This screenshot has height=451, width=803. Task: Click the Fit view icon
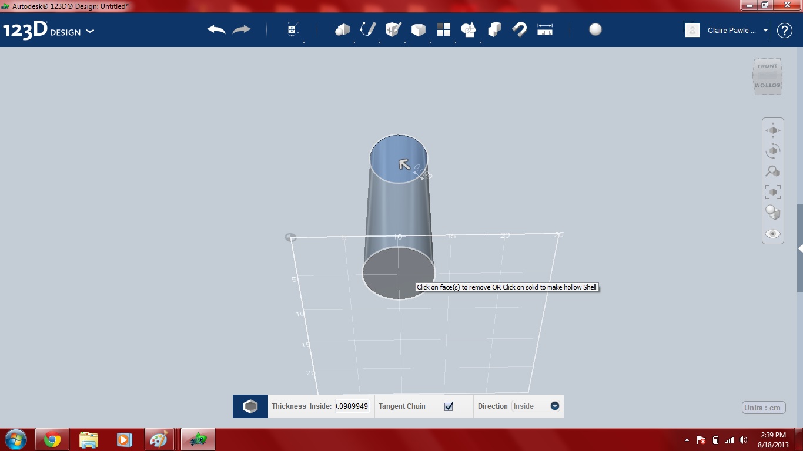773,192
